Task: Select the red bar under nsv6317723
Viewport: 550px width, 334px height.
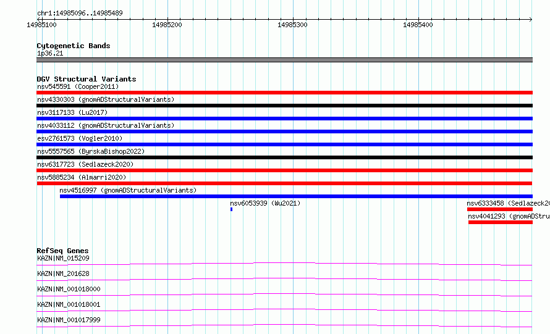Action: (x=284, y=170)
